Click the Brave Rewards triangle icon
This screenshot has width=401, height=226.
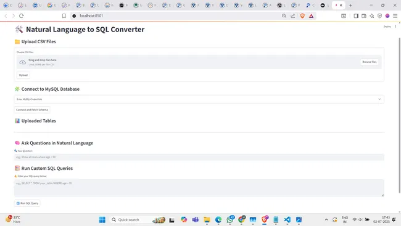pyautogui.click(x=311, y=16)
